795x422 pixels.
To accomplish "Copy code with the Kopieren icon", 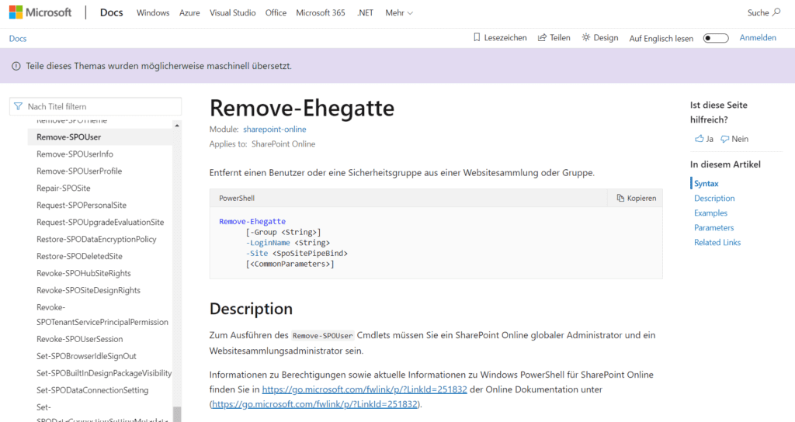I will 620,198.
